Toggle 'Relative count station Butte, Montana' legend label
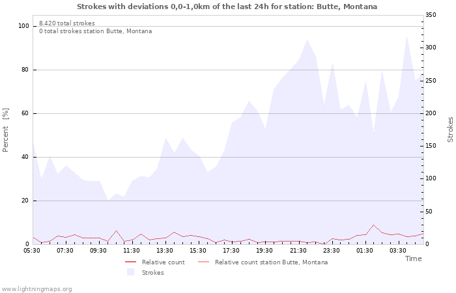This screenshot has height=293, width=456. tap(271, 262)
